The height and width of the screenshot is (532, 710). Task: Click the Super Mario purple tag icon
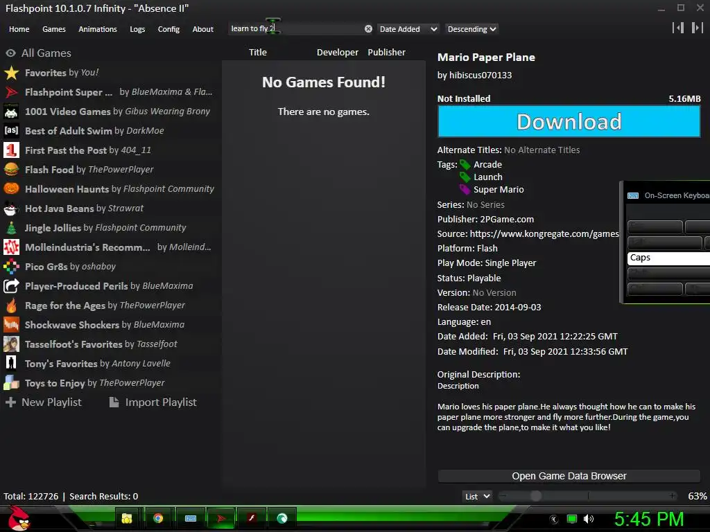coord(465,190)
